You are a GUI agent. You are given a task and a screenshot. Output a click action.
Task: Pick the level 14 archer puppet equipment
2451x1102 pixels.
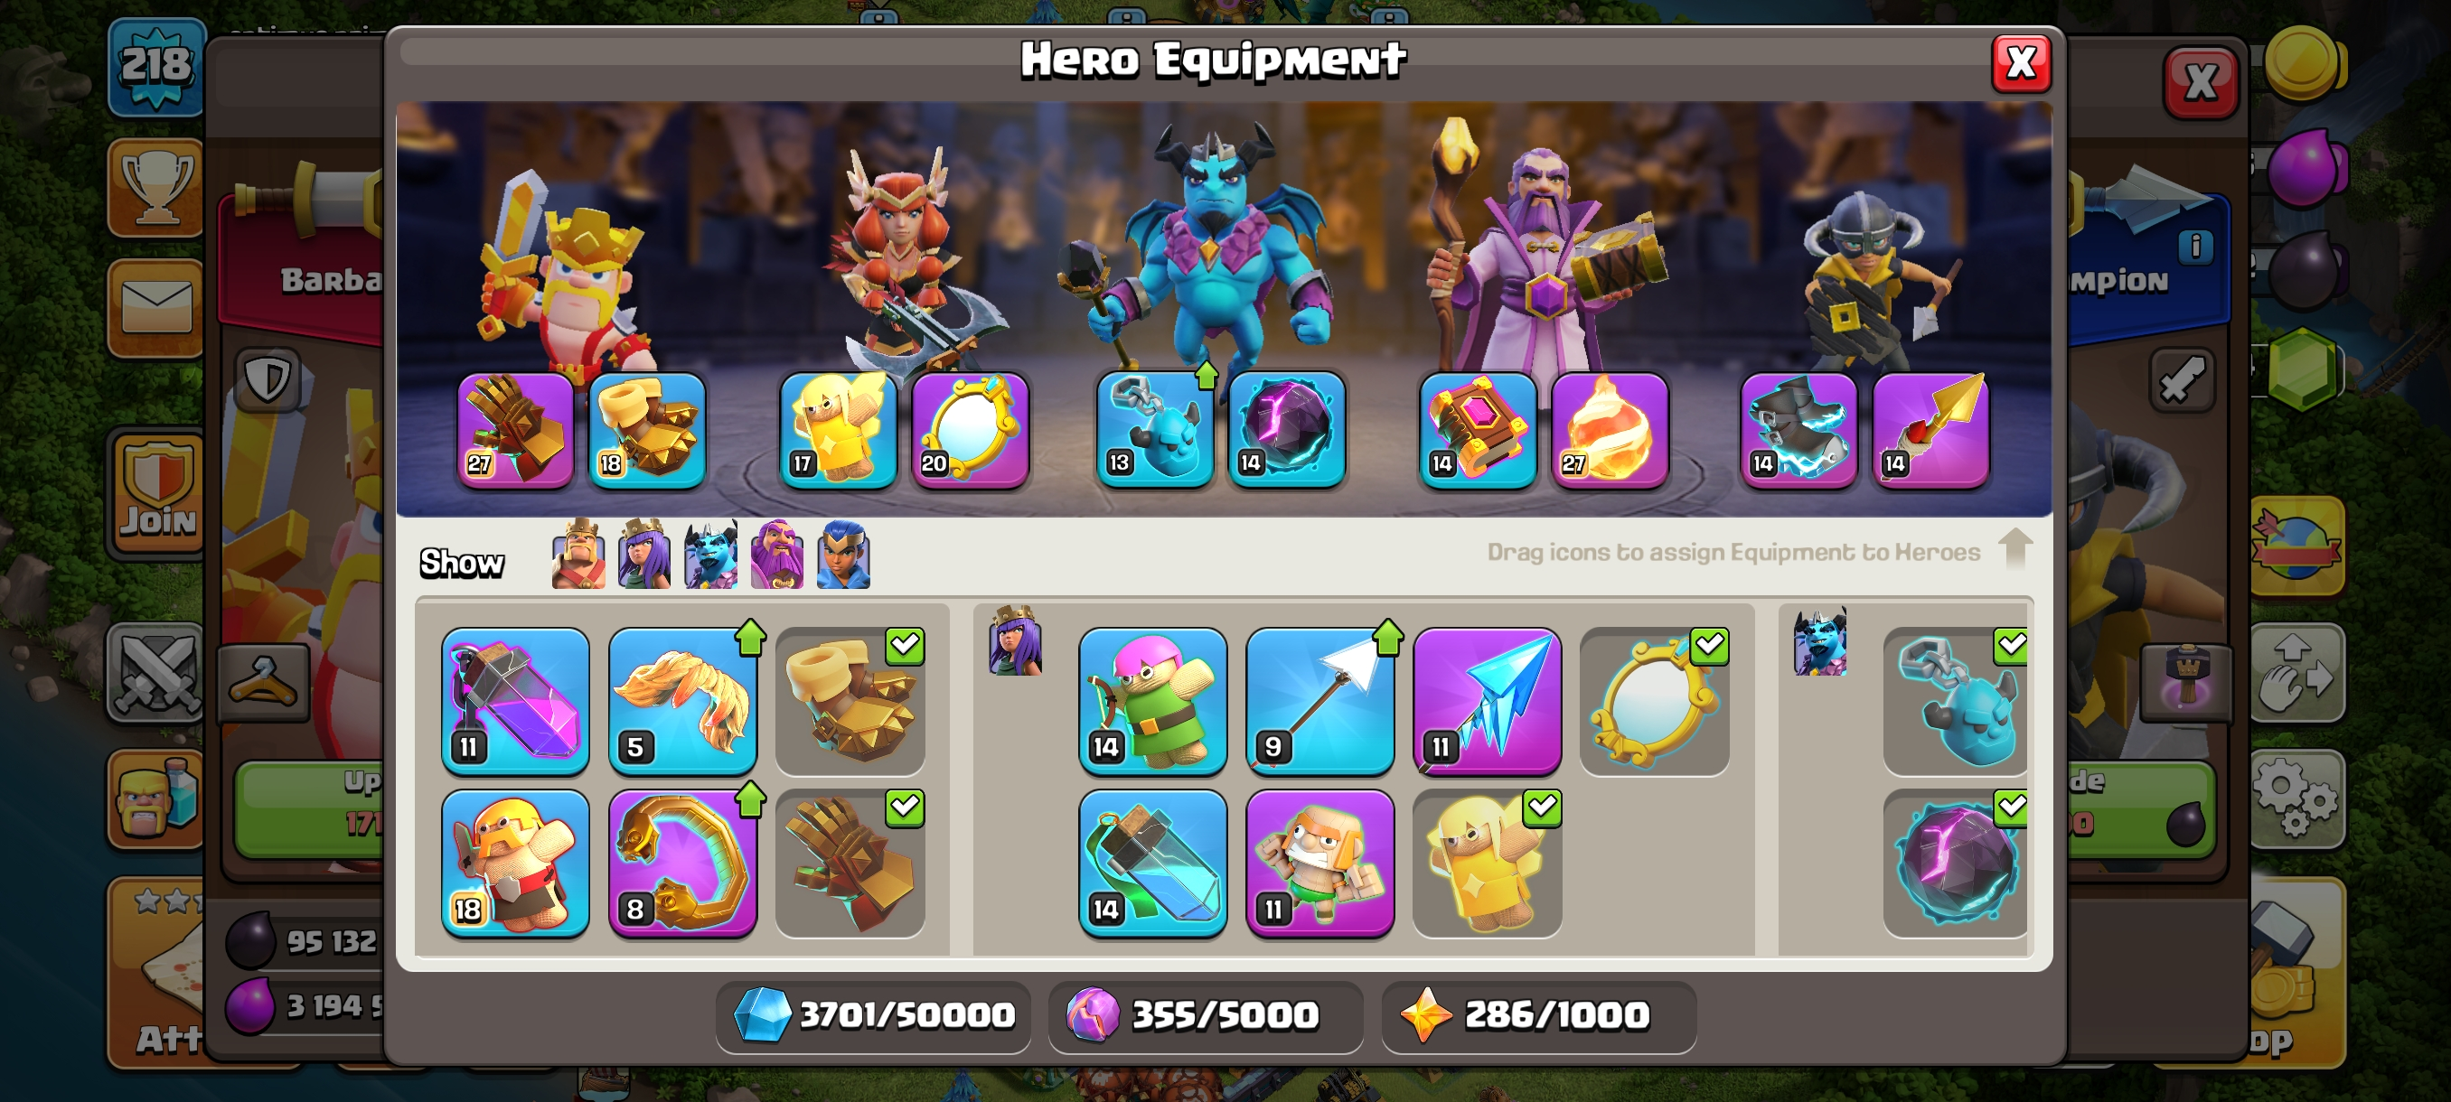[x=1152, y=701]
